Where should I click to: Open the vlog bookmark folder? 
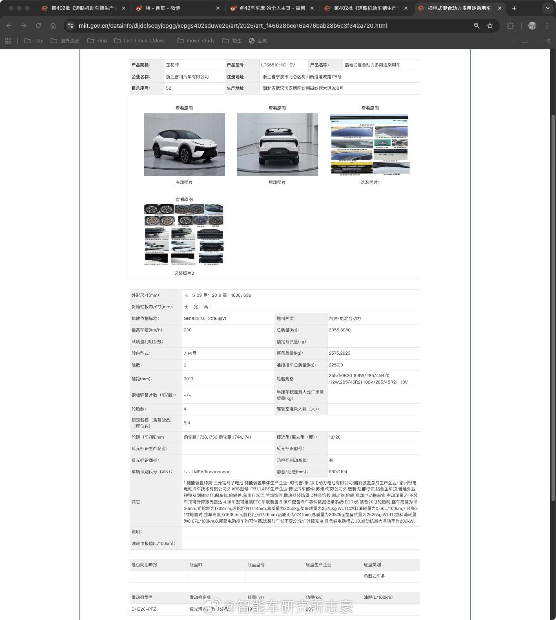tap(97, 41)
